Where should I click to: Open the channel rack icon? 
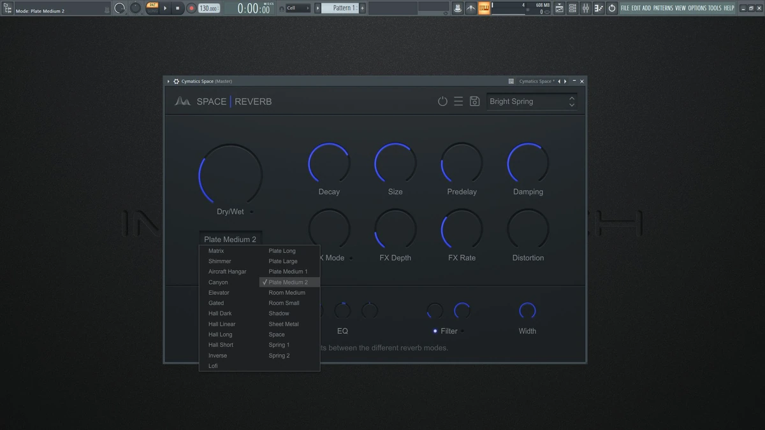click(572, 8)
